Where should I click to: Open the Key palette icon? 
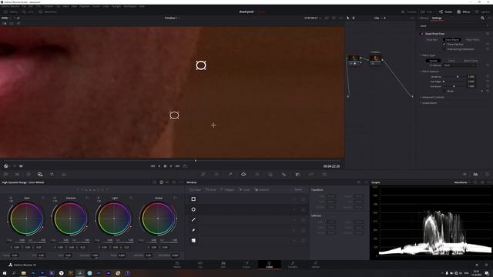(x=297, y=175)
